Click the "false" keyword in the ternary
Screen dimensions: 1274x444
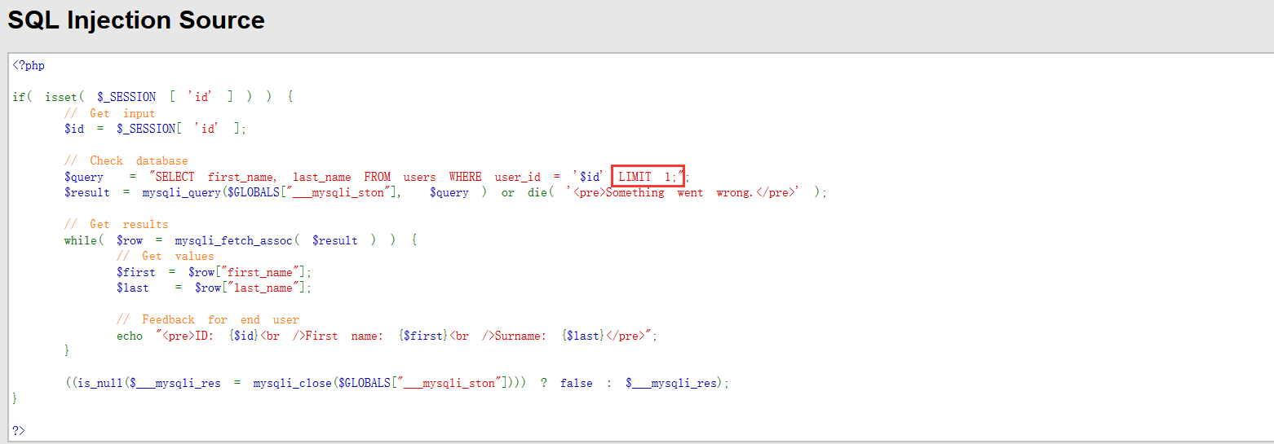[577, 383]
